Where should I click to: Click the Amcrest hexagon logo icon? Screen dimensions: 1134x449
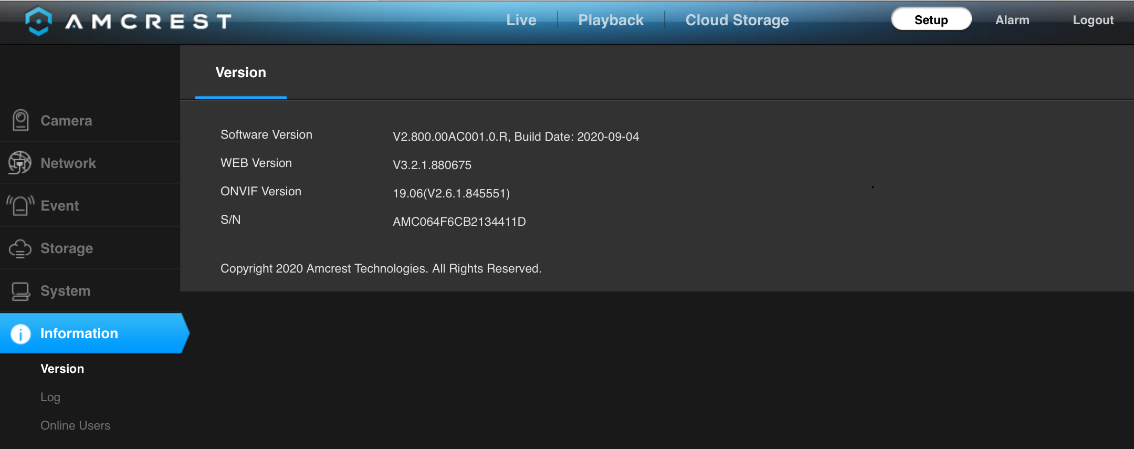coord(39,21)
